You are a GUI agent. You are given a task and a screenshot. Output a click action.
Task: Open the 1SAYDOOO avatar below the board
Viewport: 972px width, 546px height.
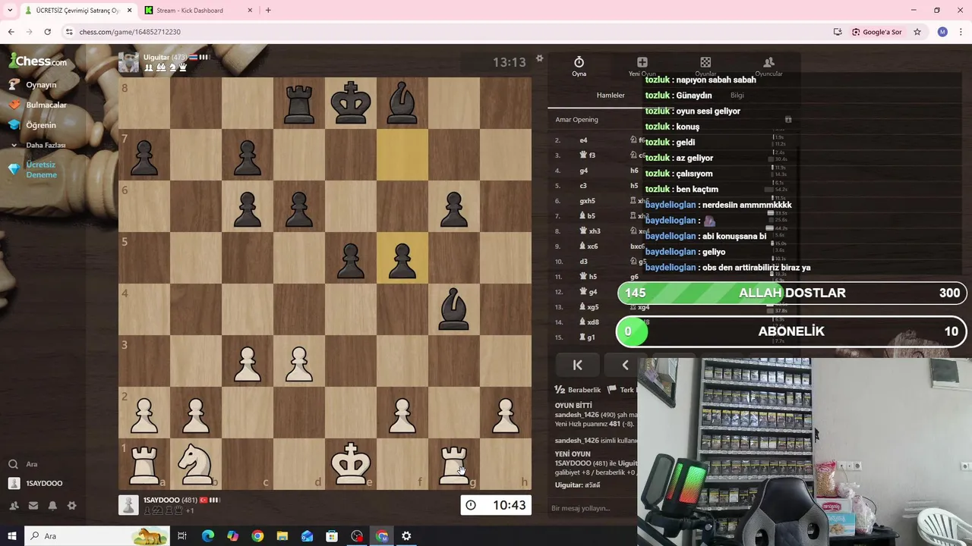click(x=128, y=505)
